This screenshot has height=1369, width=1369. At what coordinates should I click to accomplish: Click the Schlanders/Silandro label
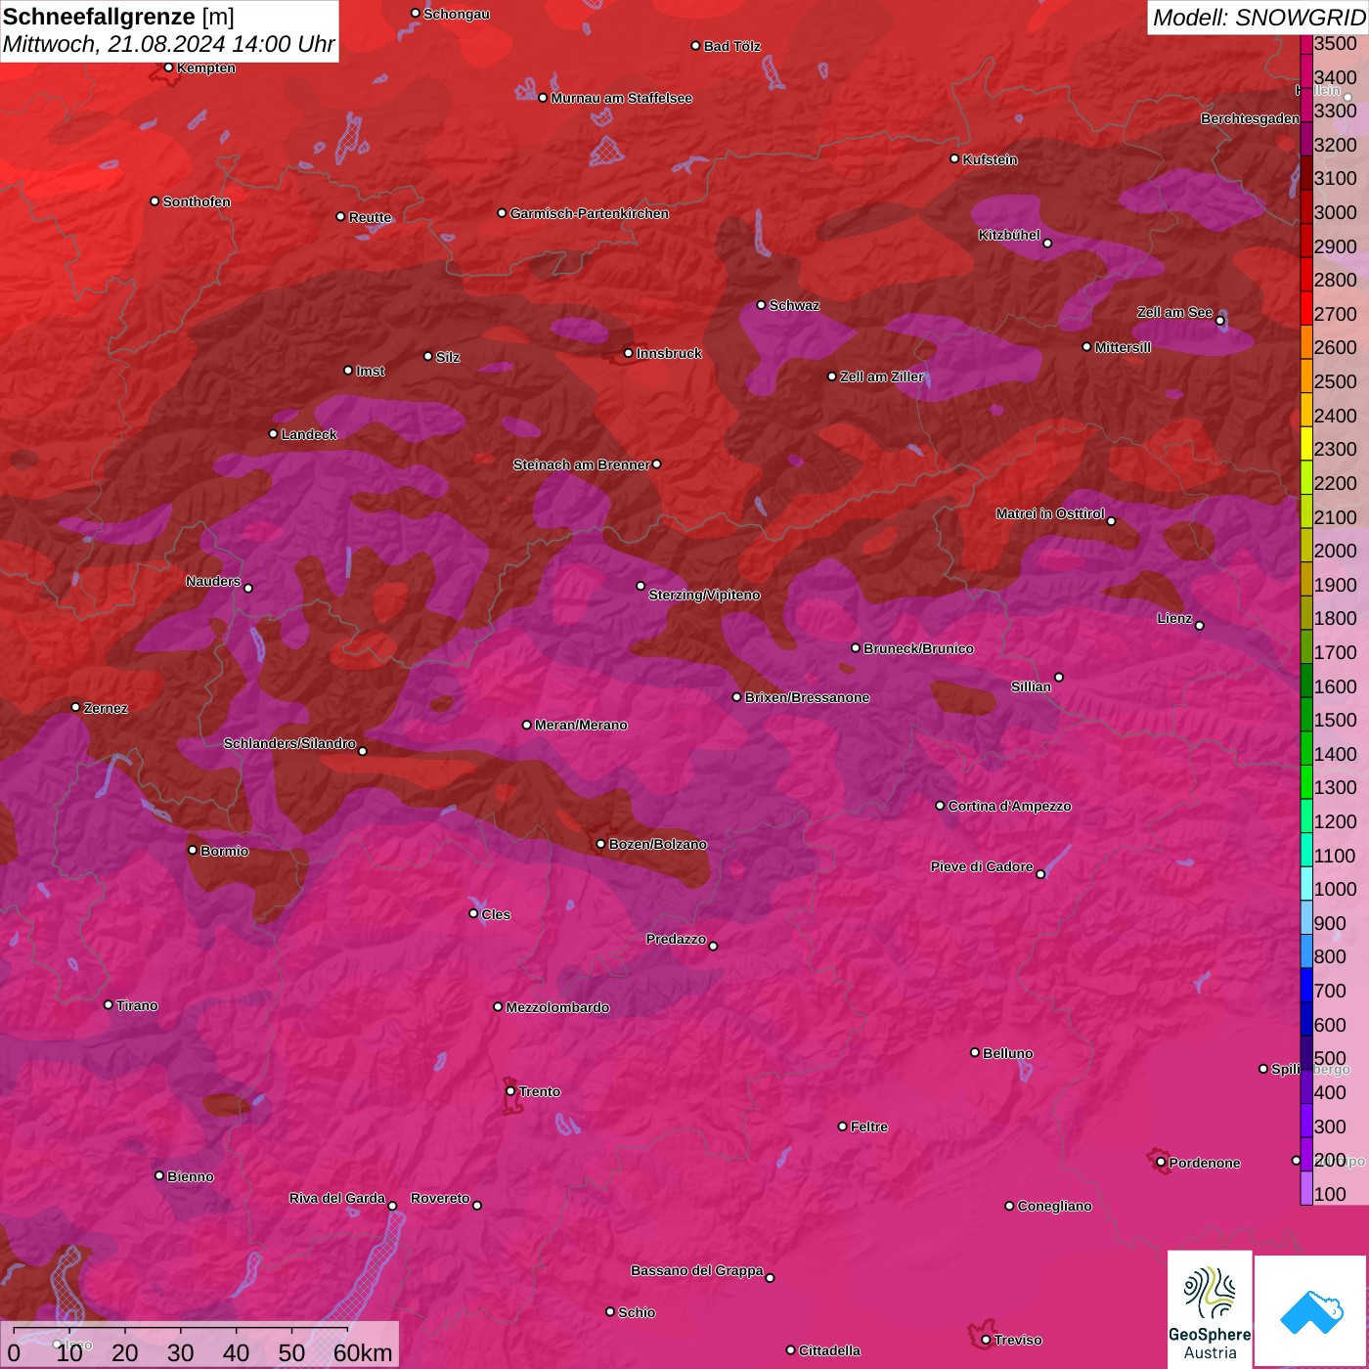pos(289,743)
